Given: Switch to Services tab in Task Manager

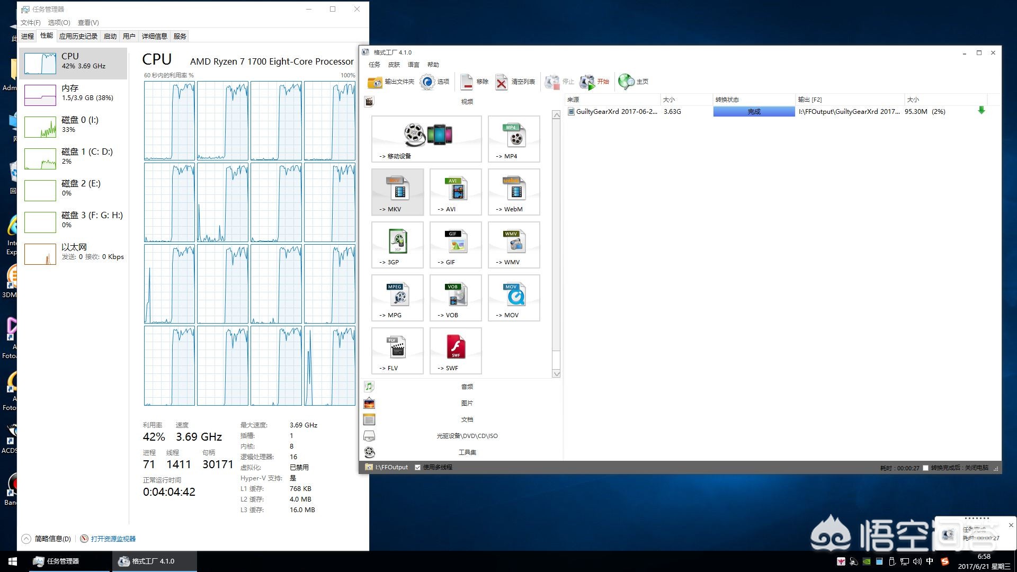Looking at the screenshot, I should coord(180,36).
